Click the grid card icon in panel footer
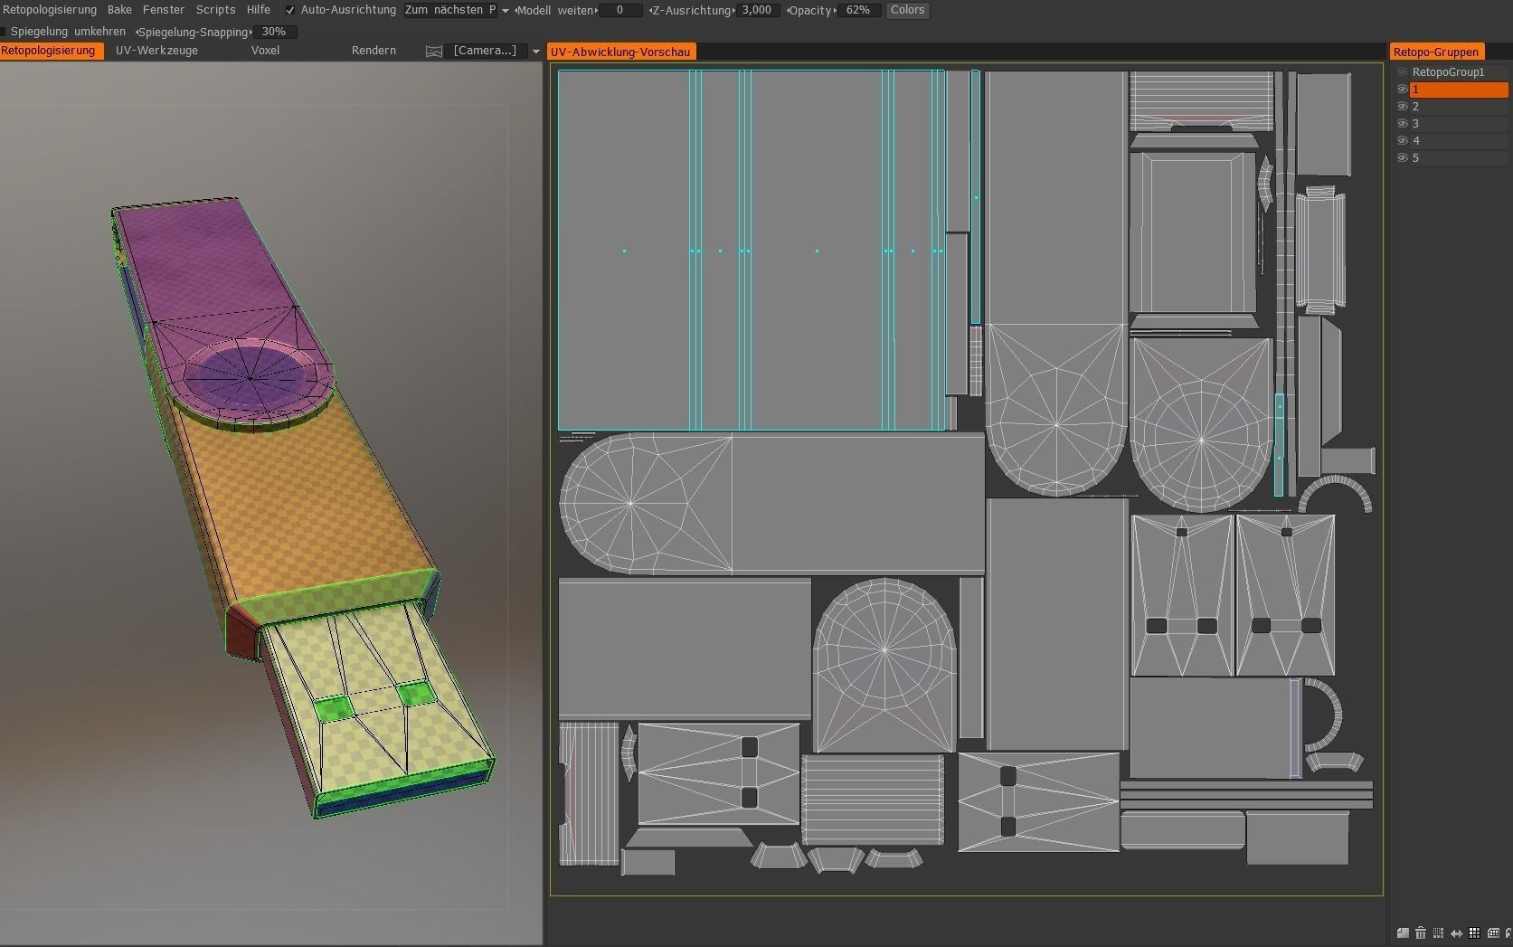1513x947 pixels. (x=1491, y=933)
